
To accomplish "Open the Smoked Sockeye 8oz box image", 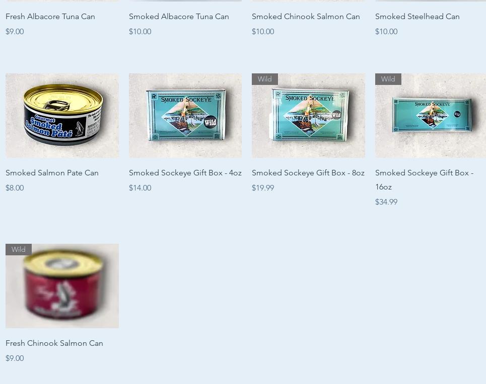I will (x=308, y=116).
